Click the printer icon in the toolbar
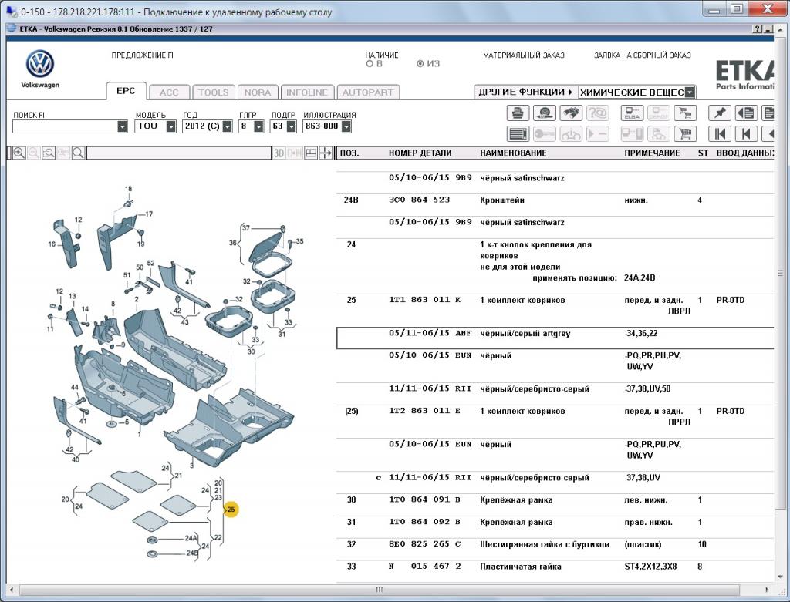Screen dimensions: 790x602 pos(518,113)
